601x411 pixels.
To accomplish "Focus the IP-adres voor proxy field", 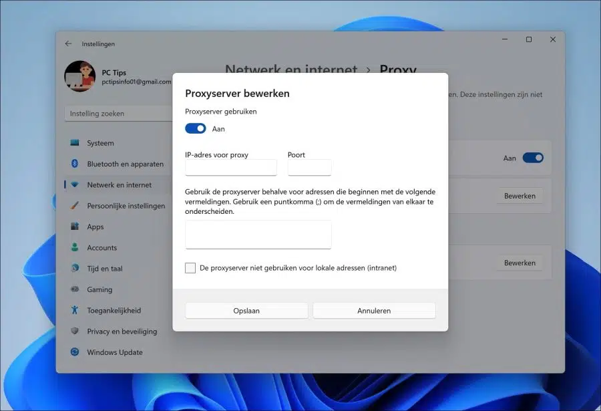I will [231, 168].
